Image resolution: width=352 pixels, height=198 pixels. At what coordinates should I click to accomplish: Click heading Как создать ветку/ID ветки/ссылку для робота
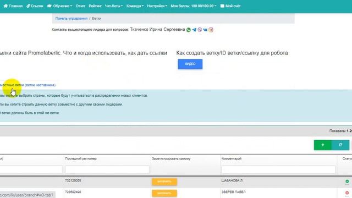tap(232, 53)
